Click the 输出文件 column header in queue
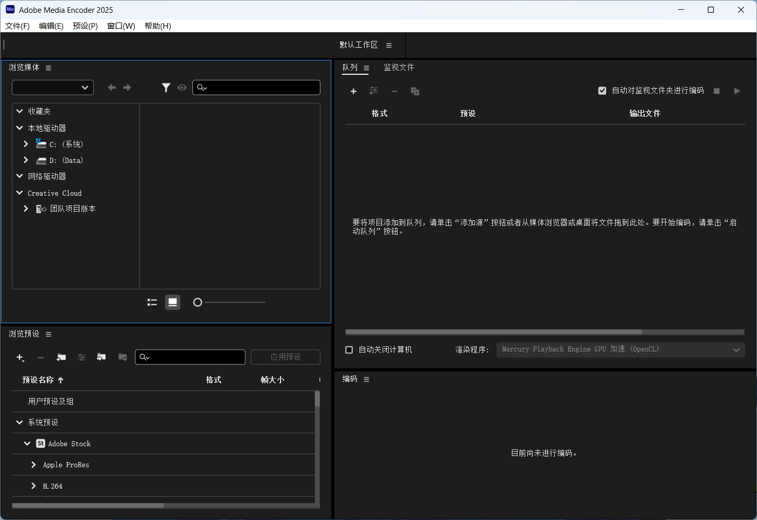The image size is (757, 520). pos(645,114)
